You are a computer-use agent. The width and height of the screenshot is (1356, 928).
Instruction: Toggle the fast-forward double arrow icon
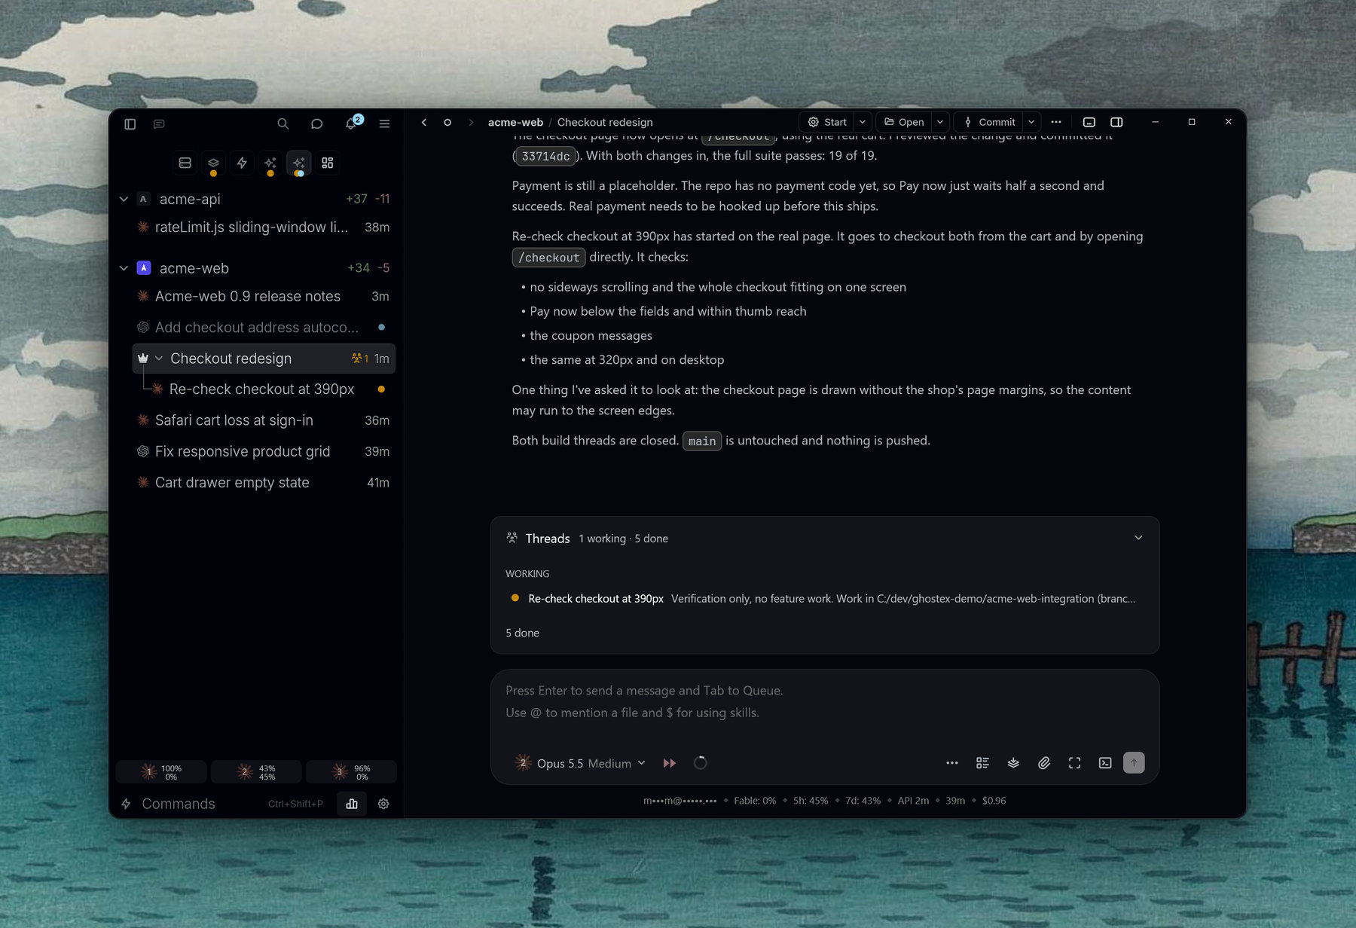click(x=669, y=763)
